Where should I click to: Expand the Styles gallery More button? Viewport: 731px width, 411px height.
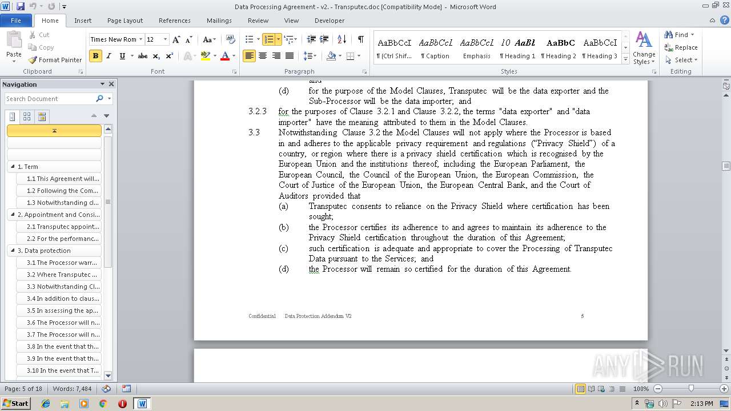(x=625, y=59)
